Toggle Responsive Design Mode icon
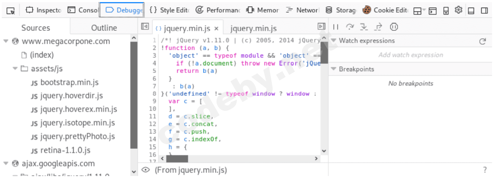 point(446,11)
